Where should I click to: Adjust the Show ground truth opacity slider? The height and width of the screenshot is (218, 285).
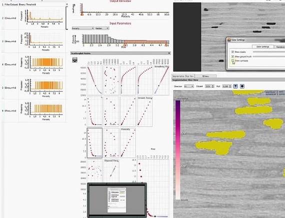coord(269,56)
